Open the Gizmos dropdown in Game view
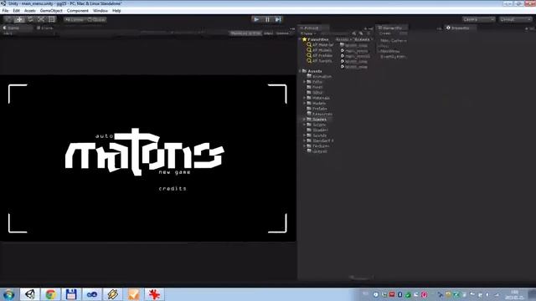This screenshot has height=301, width=536. pyautogui.click(x=283, y=33)
